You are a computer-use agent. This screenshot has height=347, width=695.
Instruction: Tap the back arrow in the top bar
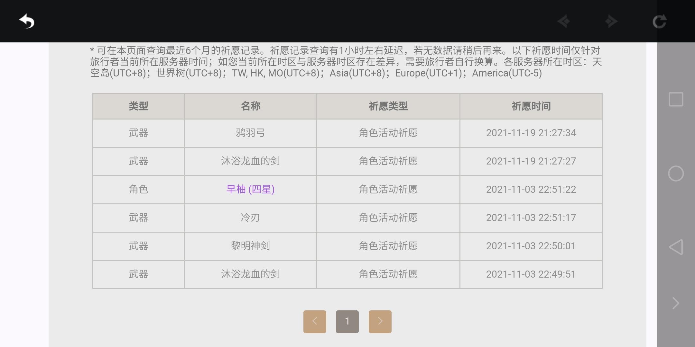(27, 22)
